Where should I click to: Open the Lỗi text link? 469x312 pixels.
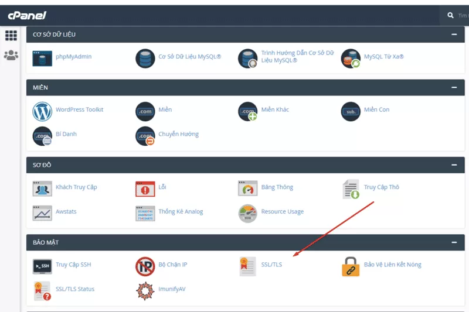162,187
